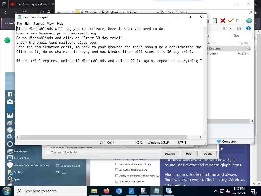Click the Photos icon in start menu
Image resolution: width=261 pixels, height=196 pixels.
10,116
